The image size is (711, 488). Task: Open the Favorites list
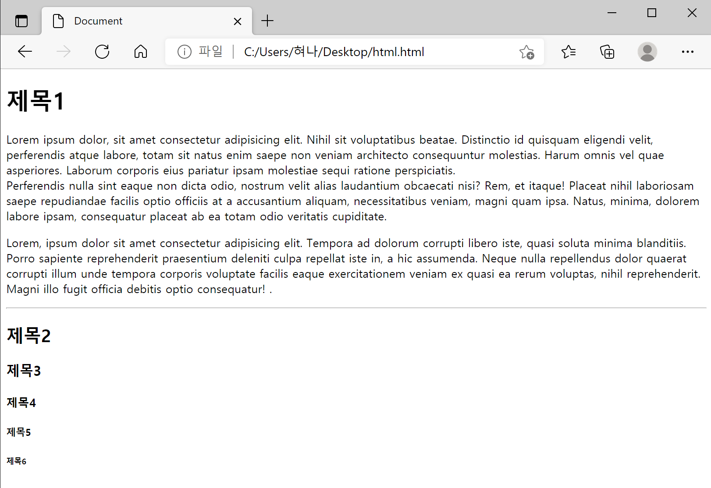pyautogui.click(x=569, y=52)
